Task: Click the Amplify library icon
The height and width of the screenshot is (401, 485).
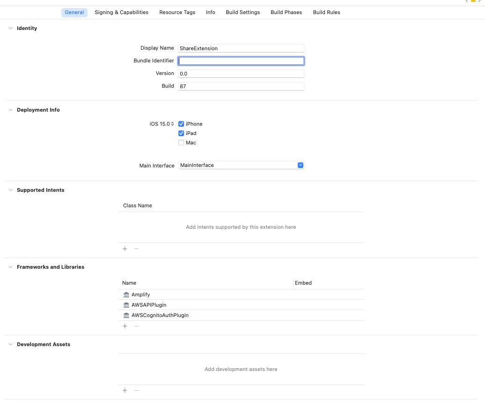Action: click(126, 295)
